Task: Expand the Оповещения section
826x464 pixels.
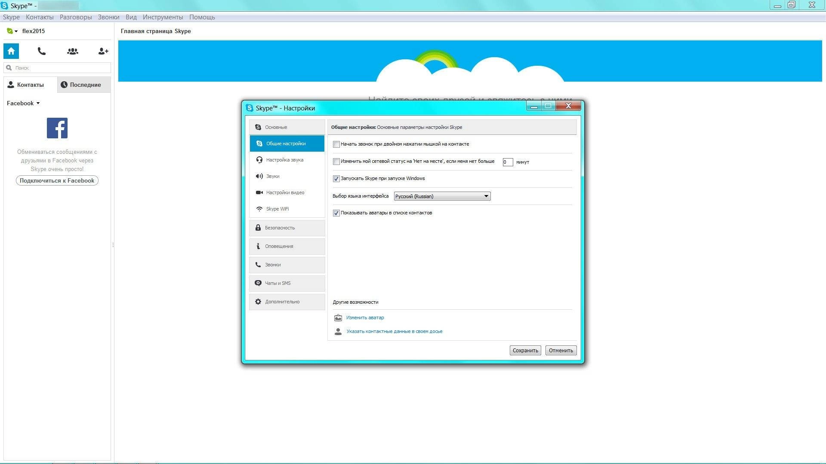Action: pos(287,246)
